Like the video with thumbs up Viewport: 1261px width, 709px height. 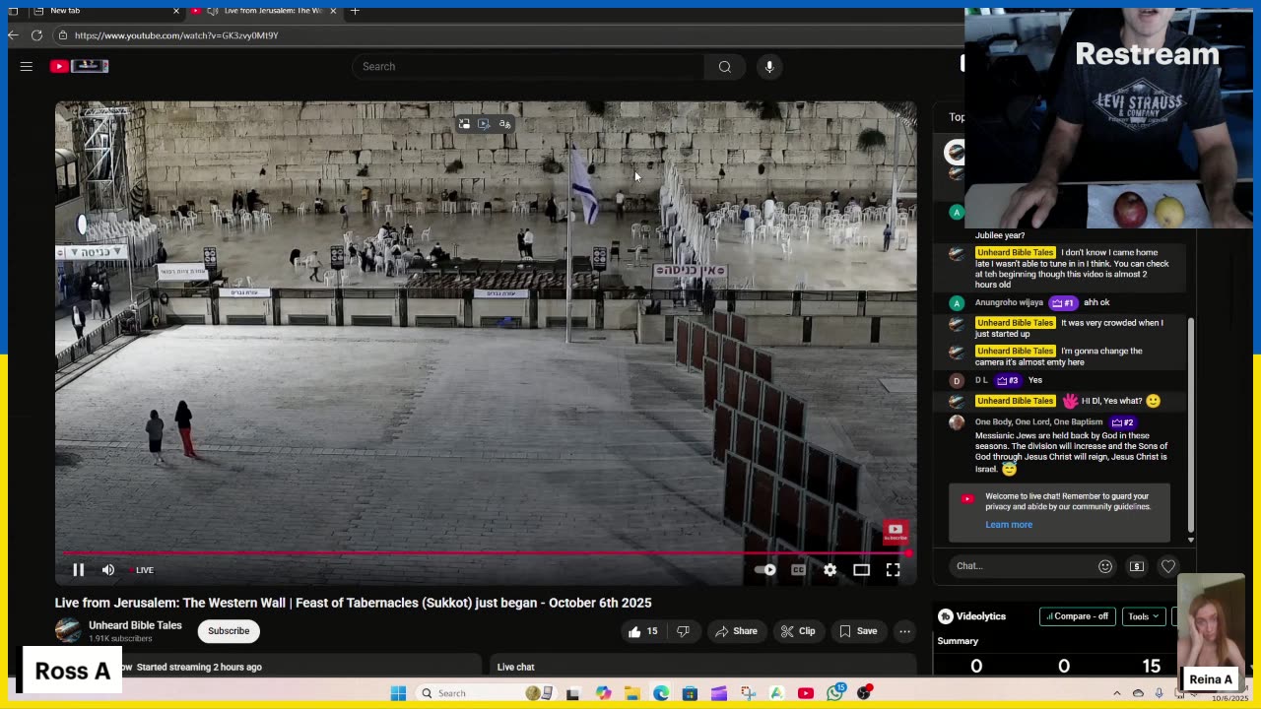pyautogui.click(x=642, y=631)
